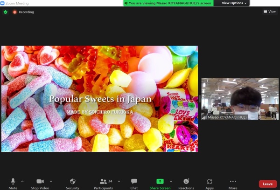Open the Reactions emoji menu
The image size is (280, 190).
coord(186,183)
